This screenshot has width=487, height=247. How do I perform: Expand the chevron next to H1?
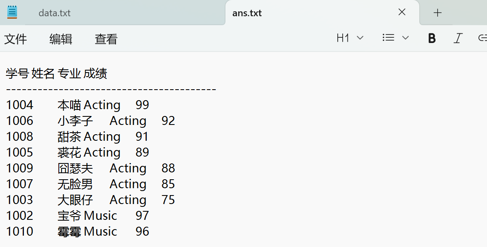pyautogui.click(x=360, y=38)
